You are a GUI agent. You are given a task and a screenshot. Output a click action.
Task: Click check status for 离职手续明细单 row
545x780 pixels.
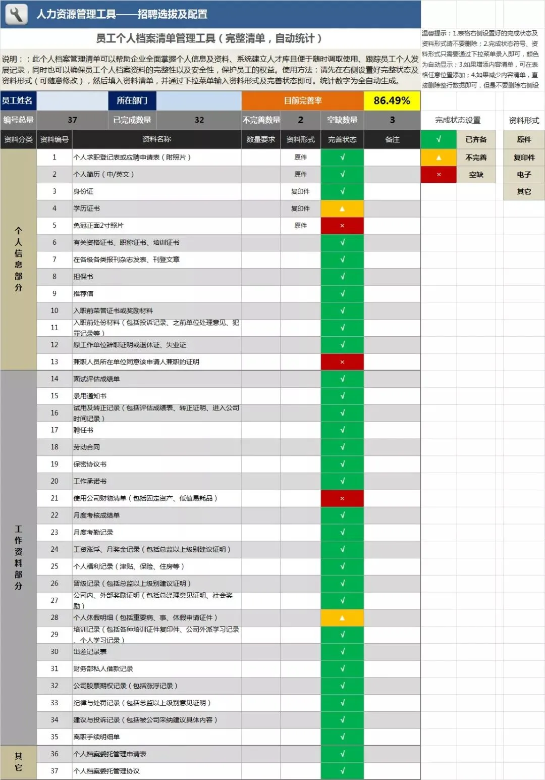coord(342,737)
